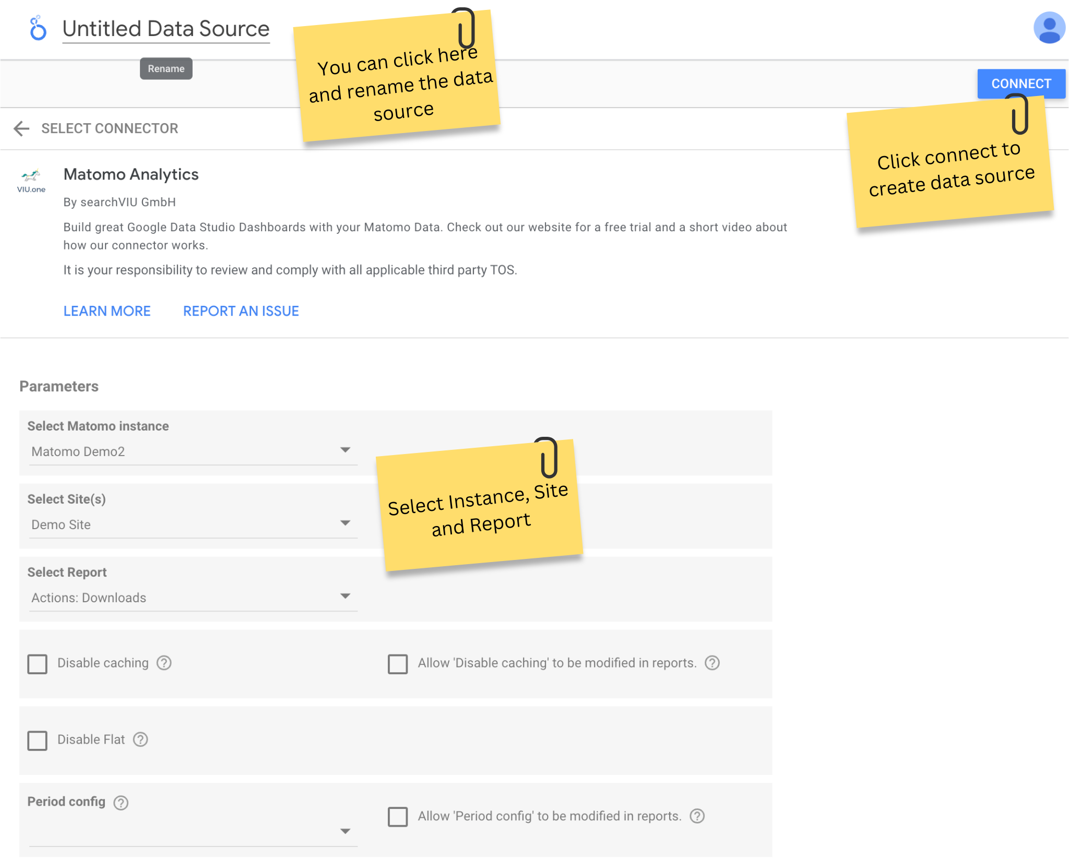The height and width of the screenshot is (859, 1069).
Task: Open help icon beside Period config label
Action: click(121, 803)
